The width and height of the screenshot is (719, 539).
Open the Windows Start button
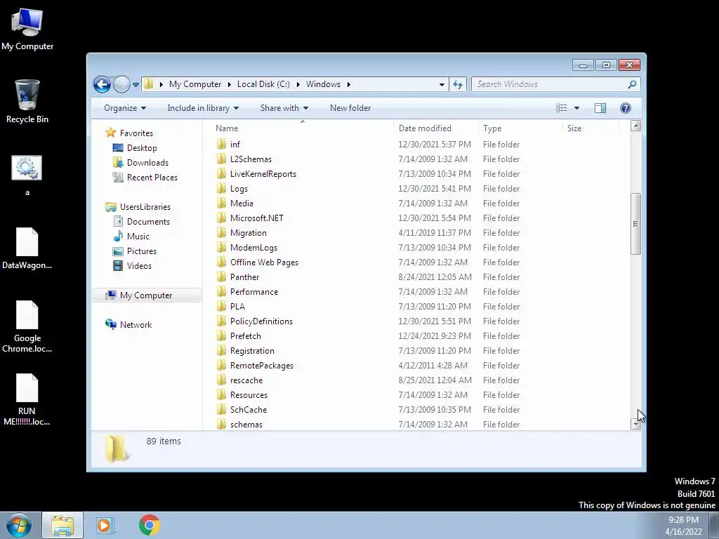19,525
